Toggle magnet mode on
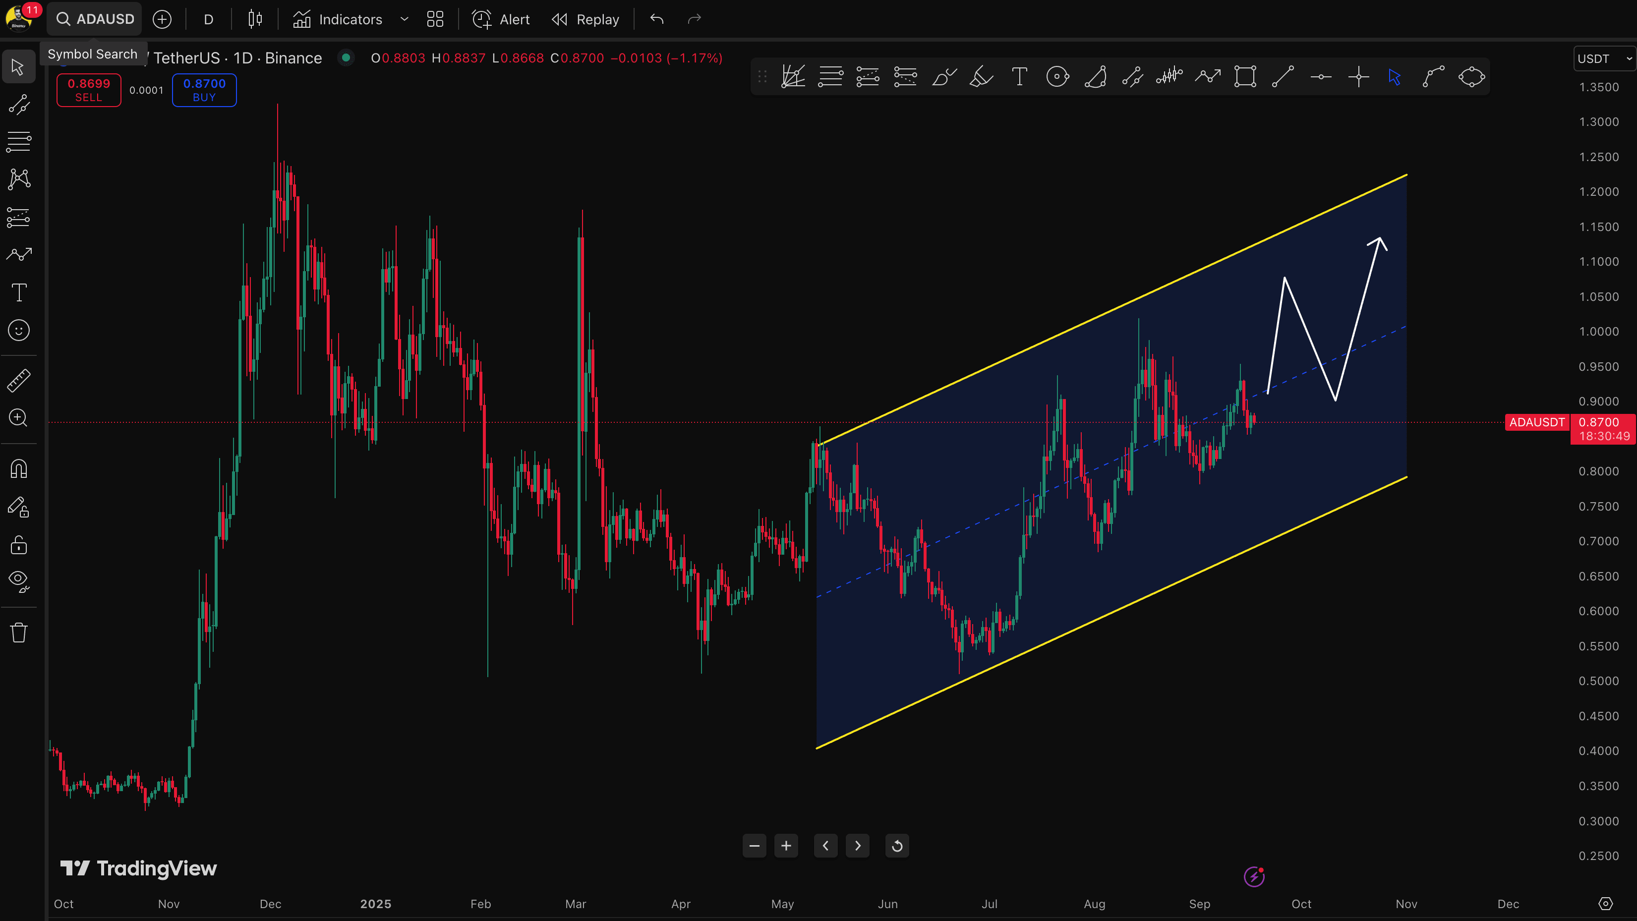The image size is (1637, 921). point(18,469)
